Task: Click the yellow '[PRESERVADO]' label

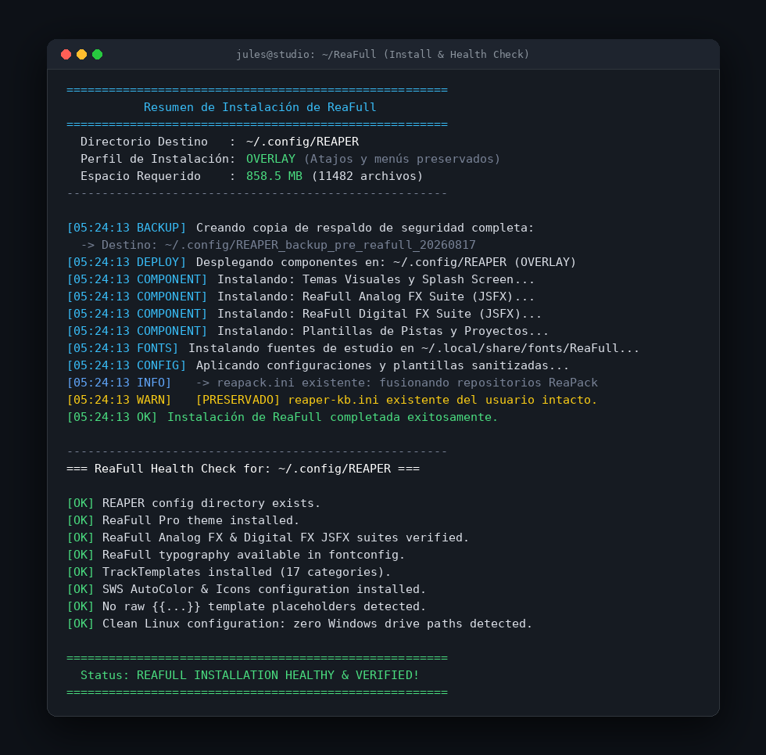Action: pyautogui.click(x=238, y=400)
